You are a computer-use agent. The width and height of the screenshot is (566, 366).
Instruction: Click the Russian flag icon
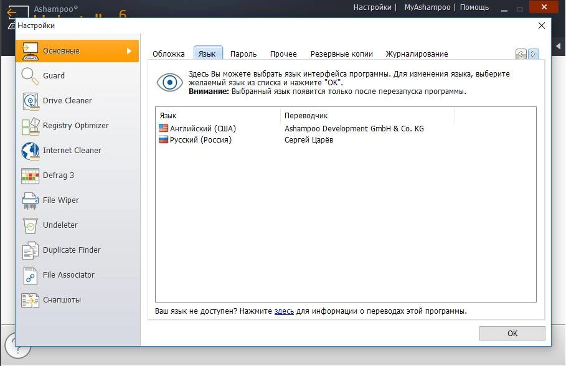[164, 139]
